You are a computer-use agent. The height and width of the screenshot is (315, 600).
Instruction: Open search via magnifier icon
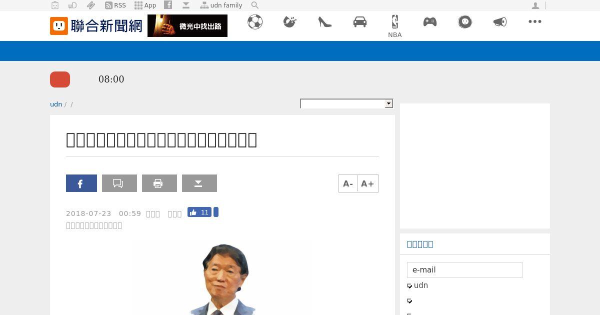(x=255, y=5)
